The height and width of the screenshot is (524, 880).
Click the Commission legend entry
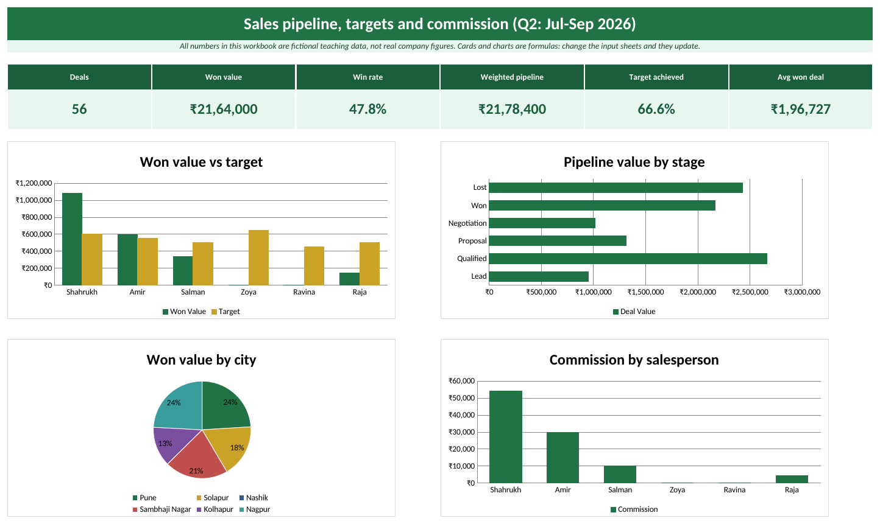[634, 509]
